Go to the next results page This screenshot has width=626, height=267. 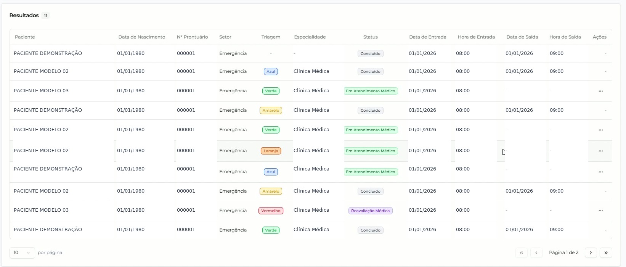pyautogui.click(x=591, y=253)
